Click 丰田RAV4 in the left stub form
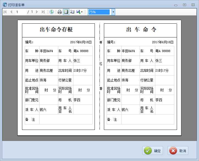This screenshot has height=161, width=199. tap(46, 51)
